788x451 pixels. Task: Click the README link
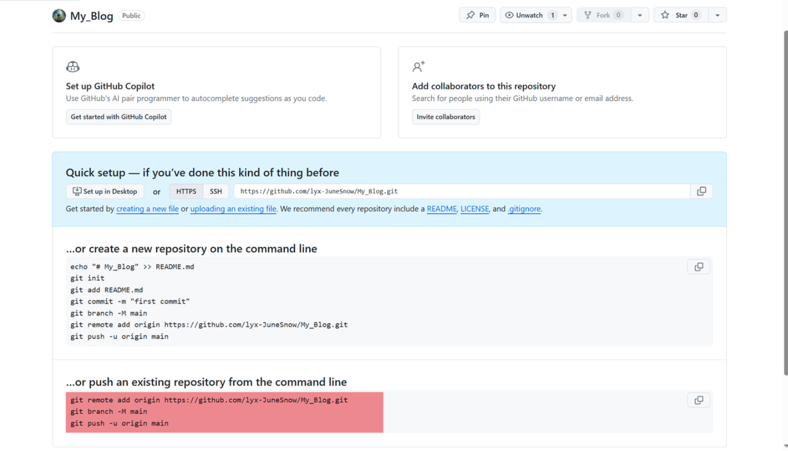coord(442,209)
